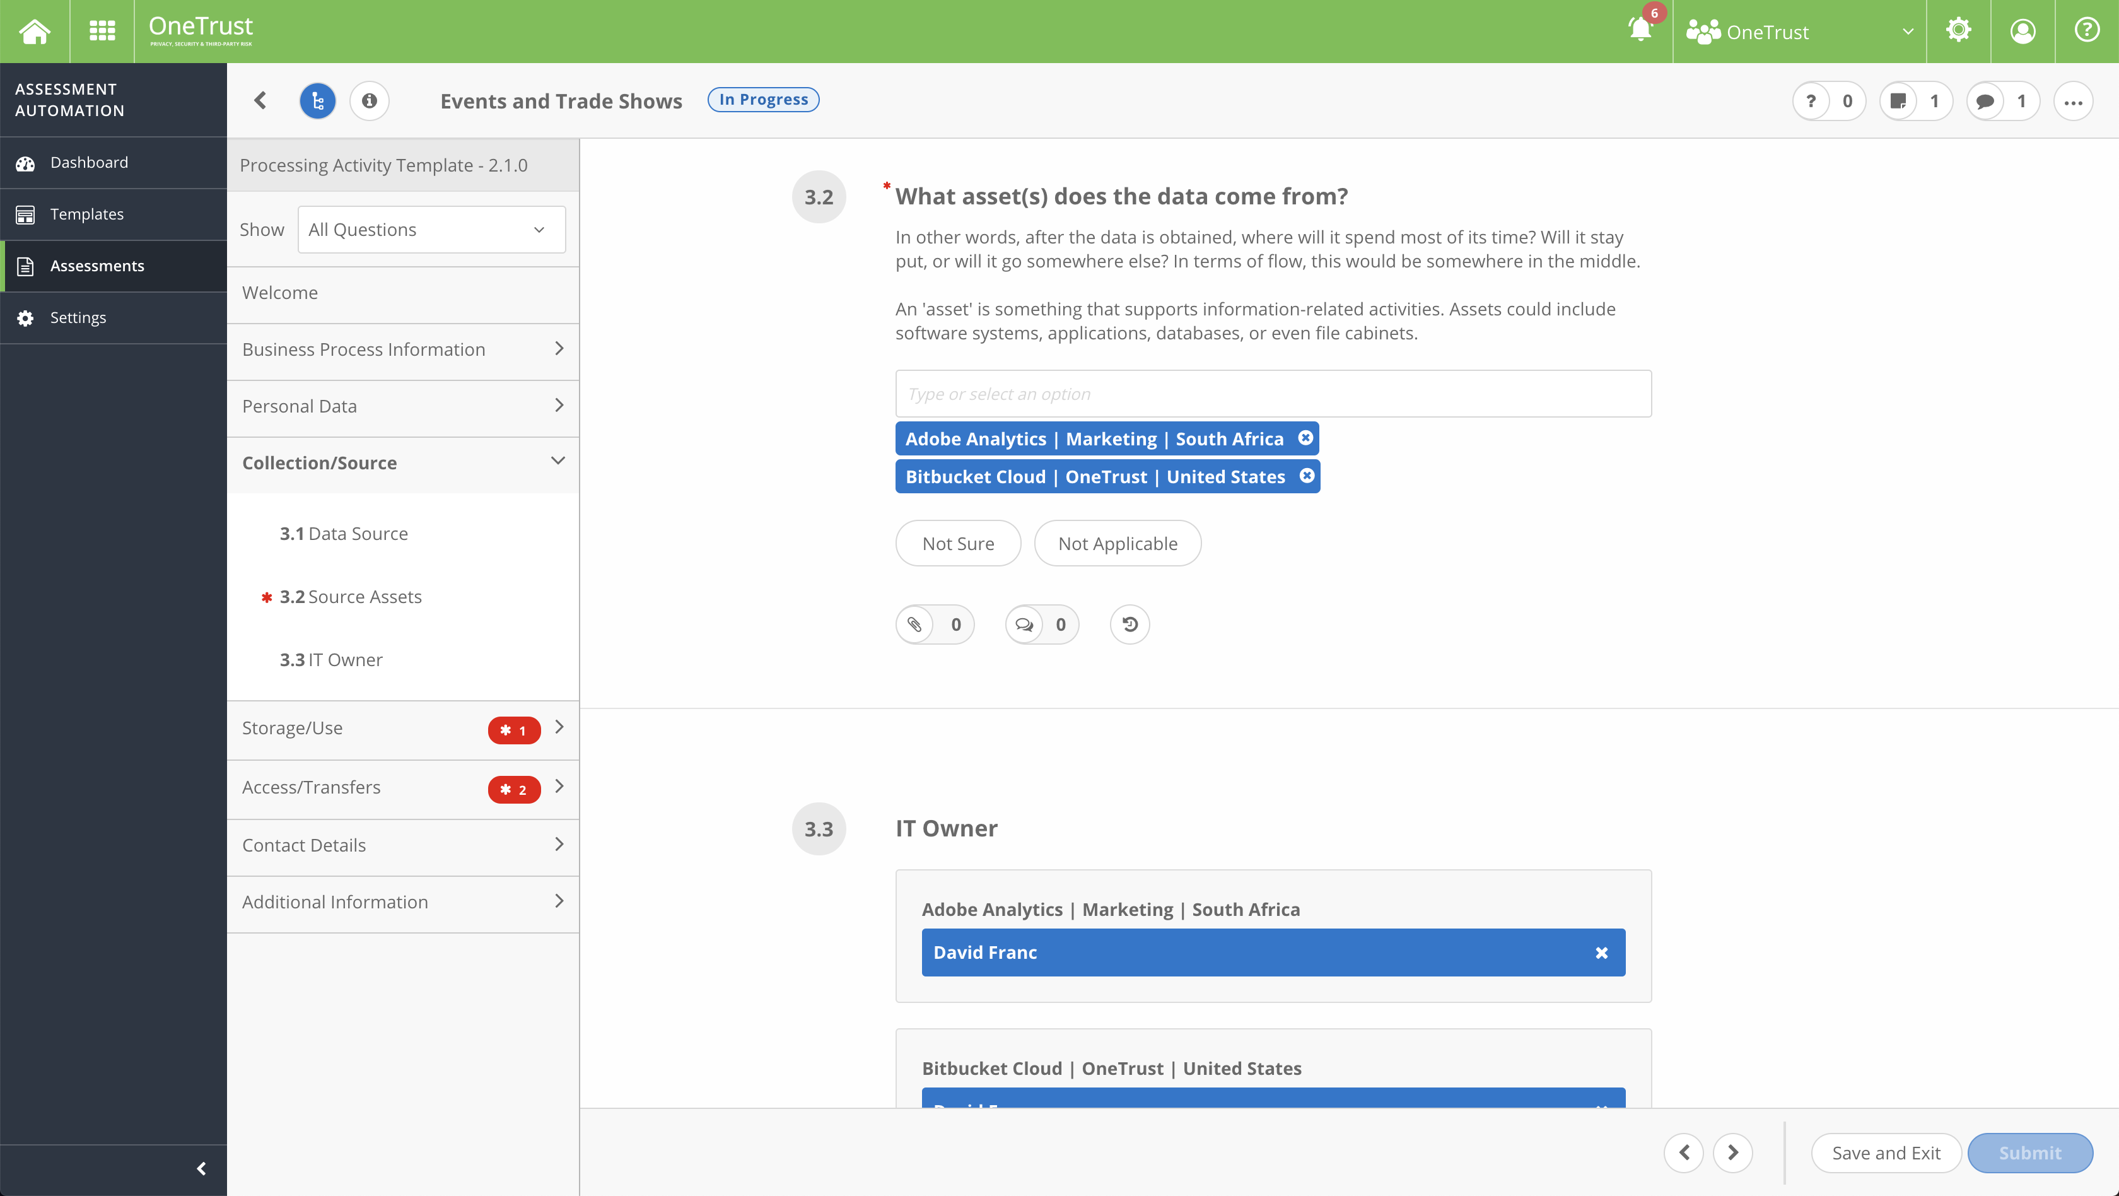Open the comments counter in header
2119x1196 pixels.
[x=2003, y=101]
